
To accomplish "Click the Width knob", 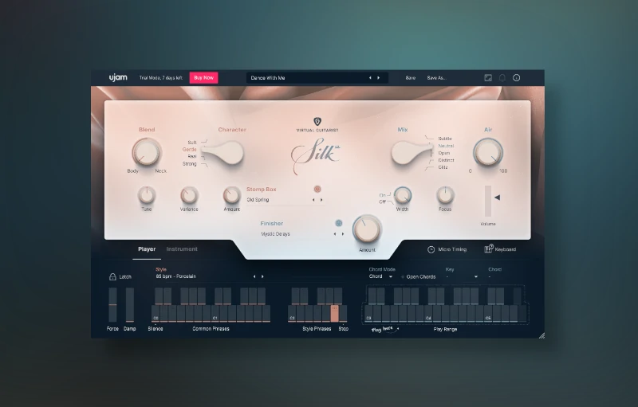I will [x=403, y=195].
